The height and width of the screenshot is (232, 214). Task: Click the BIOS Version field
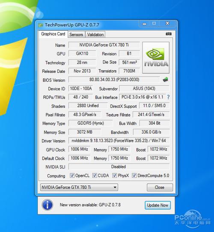click(x=114, y=80)
